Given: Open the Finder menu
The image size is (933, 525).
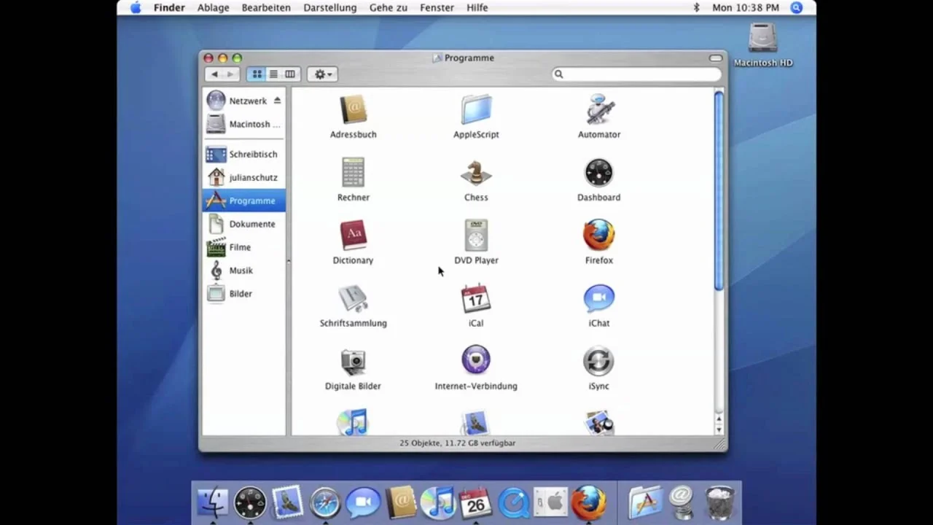Looking at the screenshot, I should (x=169, y=7).
